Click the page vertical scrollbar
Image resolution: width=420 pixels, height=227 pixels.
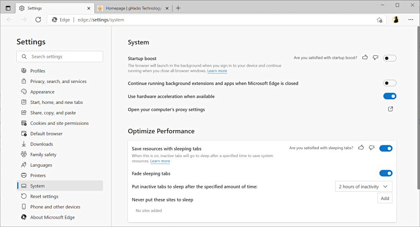[419, 107]
